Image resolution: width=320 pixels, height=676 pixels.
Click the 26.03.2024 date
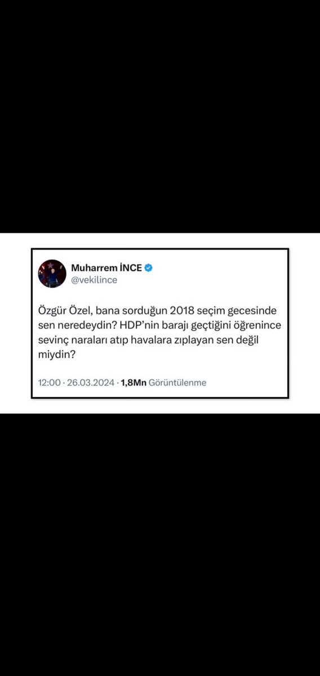tap(91, 383)
